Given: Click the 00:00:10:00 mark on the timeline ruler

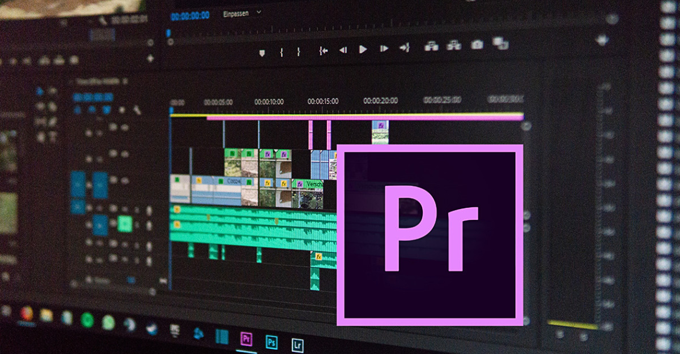Looking at the screenshot, I should pos(269,101).
